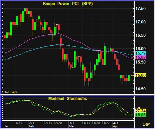Screen dimensions: 155x129
Task: Click the 2/13 date axis marker
Action: 48,123
